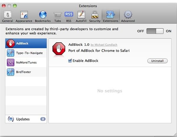Click the green zoom window button
The image size is (177, 137).
[x=15, y=6]
